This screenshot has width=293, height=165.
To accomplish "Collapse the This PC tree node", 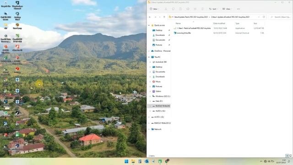I will tap(149, 57).
